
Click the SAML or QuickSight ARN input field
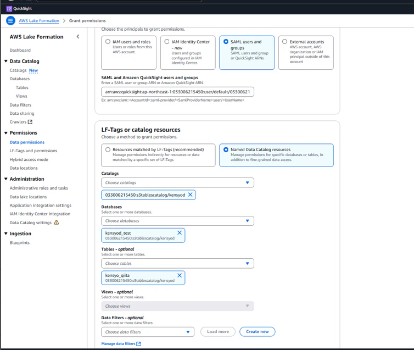(177, 92)
